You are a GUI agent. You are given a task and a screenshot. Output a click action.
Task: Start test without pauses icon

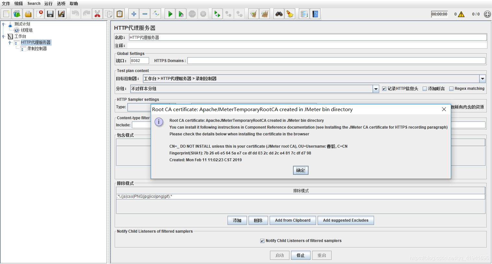point(181,14)
